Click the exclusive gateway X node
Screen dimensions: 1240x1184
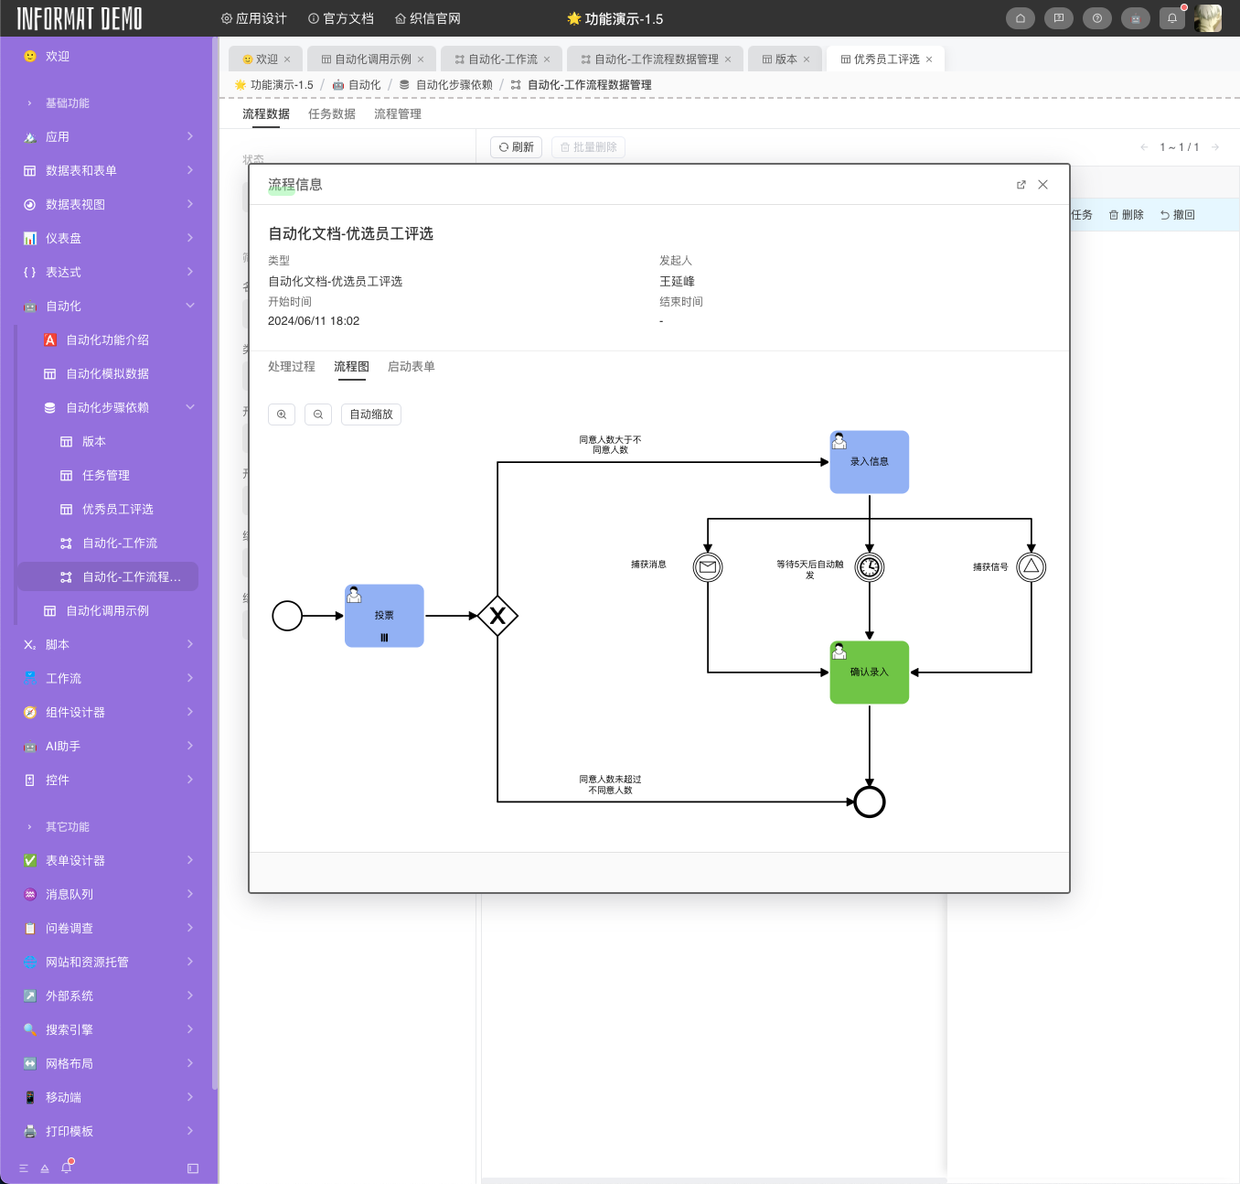497,616
